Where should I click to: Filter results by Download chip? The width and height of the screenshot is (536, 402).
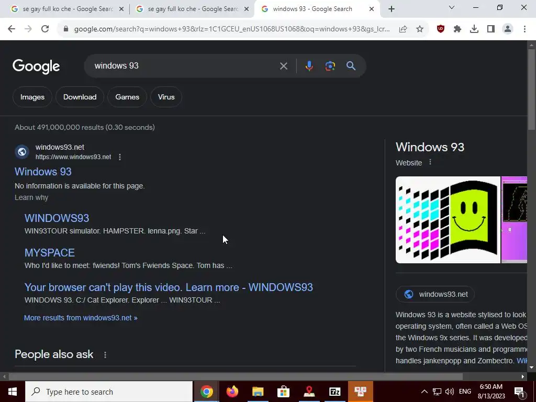[80, 97]
